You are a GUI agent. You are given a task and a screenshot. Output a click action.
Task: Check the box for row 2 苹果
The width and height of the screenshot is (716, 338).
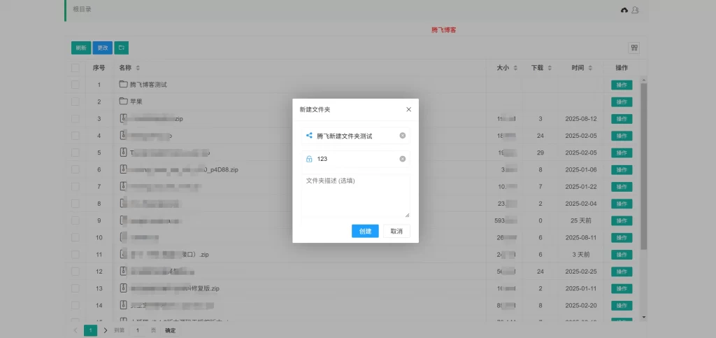76,101
